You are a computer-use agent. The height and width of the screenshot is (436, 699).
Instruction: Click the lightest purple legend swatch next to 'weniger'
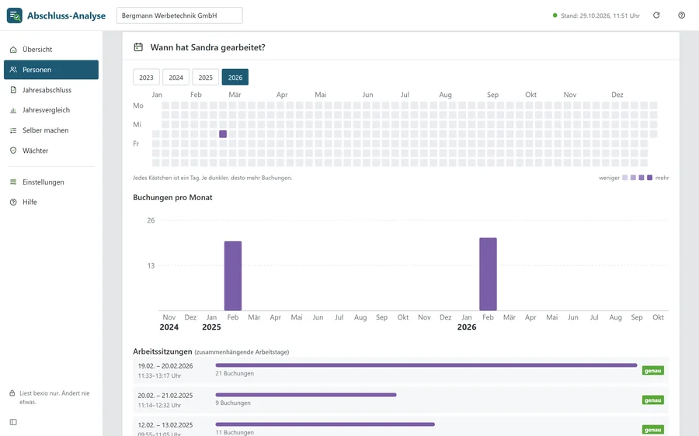[625, 178]
